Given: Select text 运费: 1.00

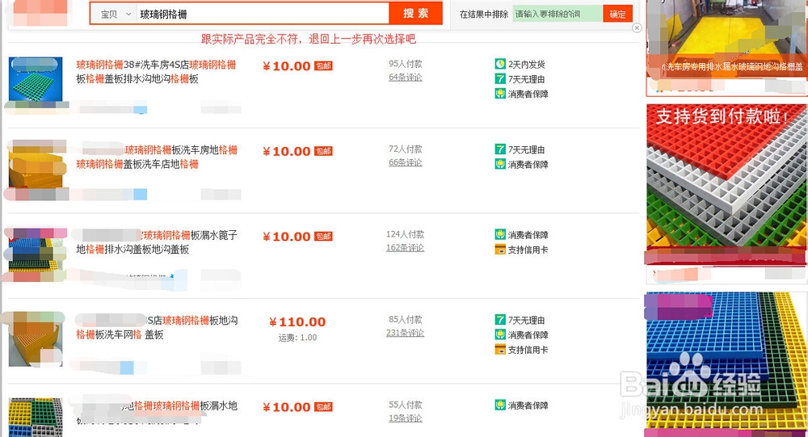Looking at the screenshot, I should coord(298,338).
